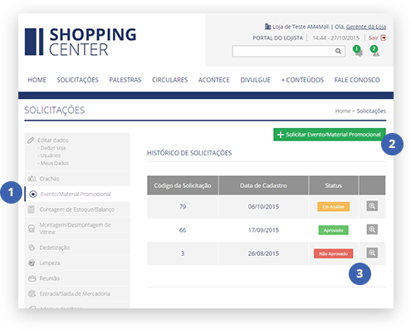Image resolution: width=411 pixels, height=330 pixels.
Task: Click Status column header
Action: point(333,185)
